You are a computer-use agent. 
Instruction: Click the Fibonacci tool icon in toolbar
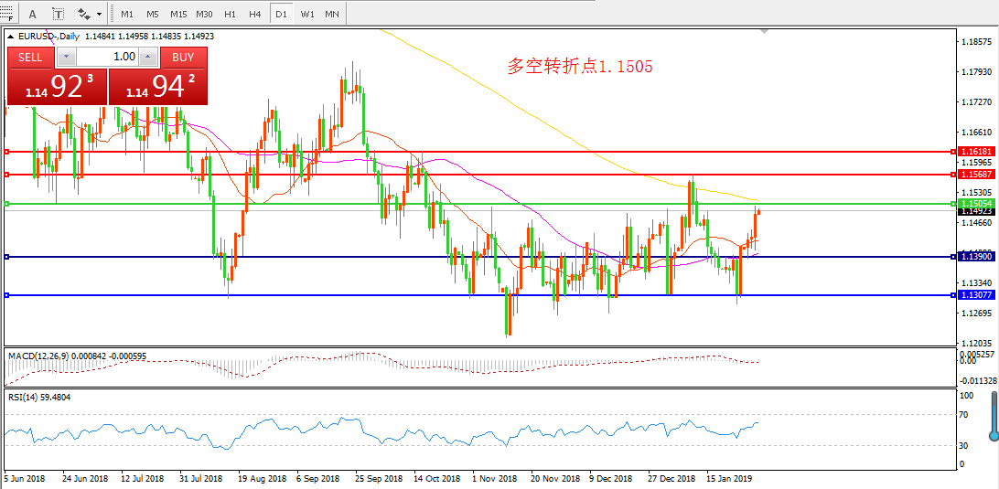7,15
